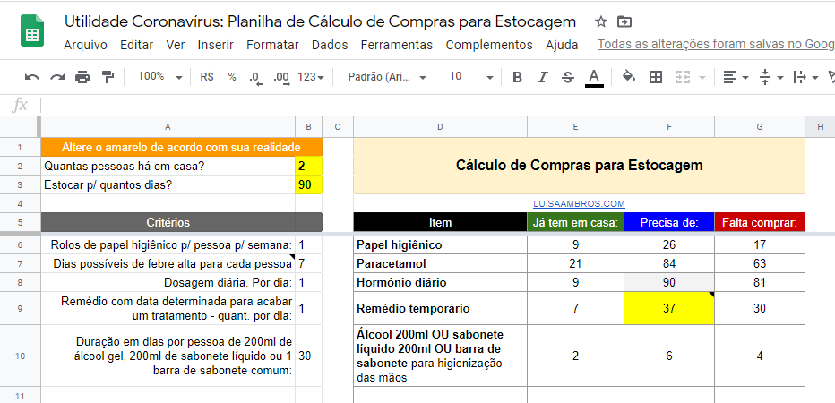The width and height of the screenshot is (835, 403).
Task: Open the text color picker
Action: 593,77
